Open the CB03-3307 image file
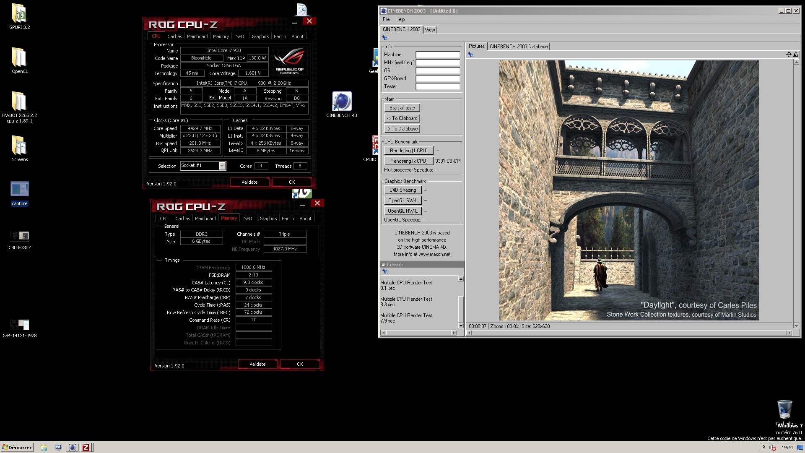This screenshot has height=453, width=805. coord(19,240)
